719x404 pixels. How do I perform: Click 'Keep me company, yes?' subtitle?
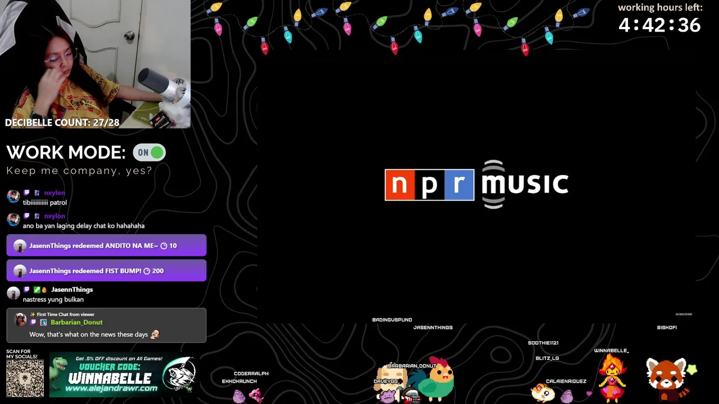[x=79, y=171]
